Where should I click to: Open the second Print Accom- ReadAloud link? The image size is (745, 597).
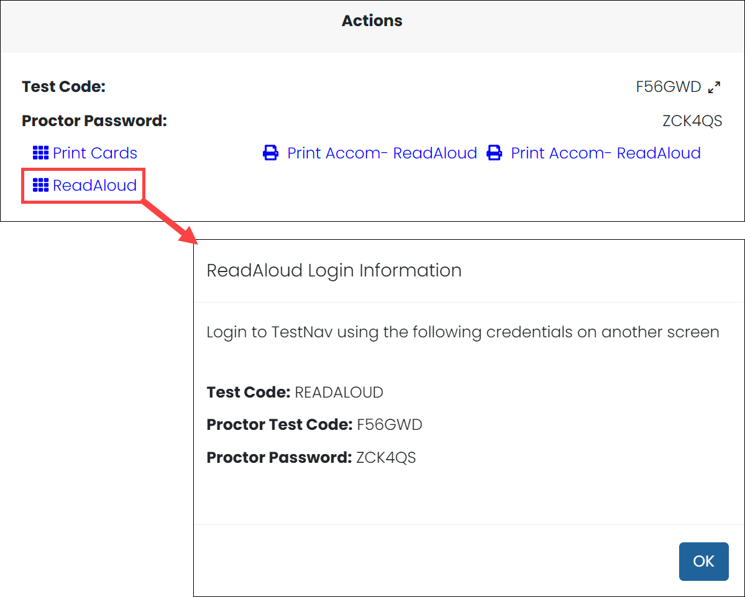[x=605, y=153]
